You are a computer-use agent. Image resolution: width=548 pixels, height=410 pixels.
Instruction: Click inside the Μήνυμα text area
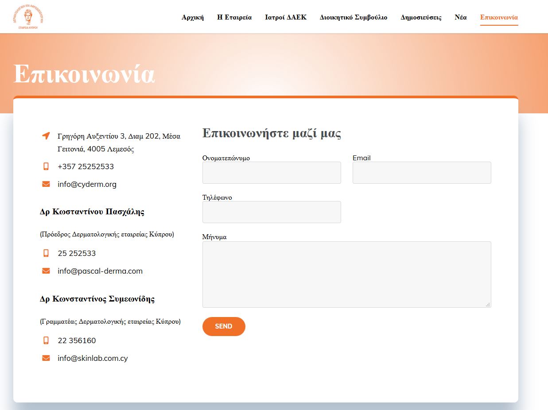point(346,275)
